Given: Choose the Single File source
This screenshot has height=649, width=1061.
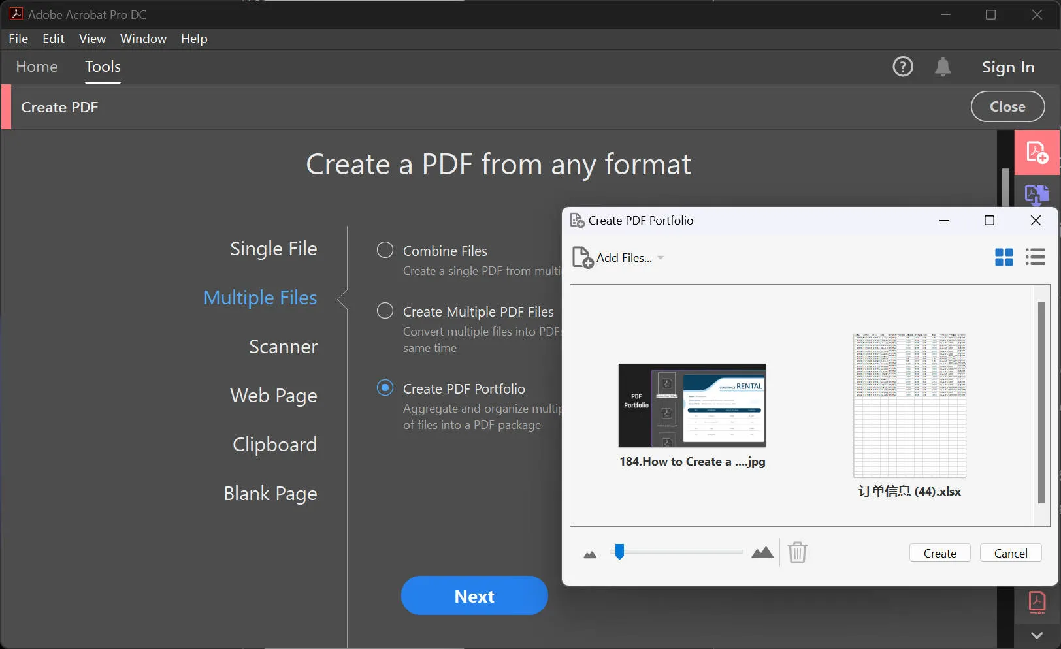Looking at the screenshot, I should click(x=273, y=249).
